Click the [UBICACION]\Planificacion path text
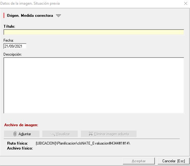The width and height of the screenshot is (190, 166). [83, 143]
